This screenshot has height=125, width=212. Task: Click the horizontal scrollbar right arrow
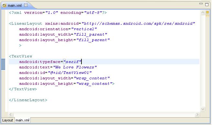[197, 115]
